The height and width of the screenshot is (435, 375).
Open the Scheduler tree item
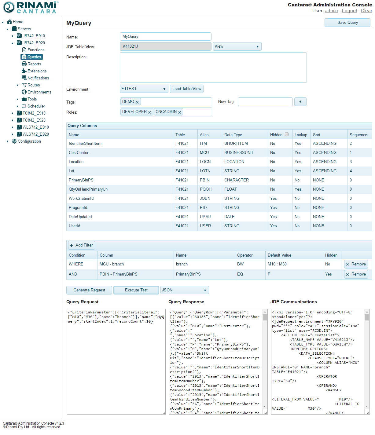pos(36,106)
